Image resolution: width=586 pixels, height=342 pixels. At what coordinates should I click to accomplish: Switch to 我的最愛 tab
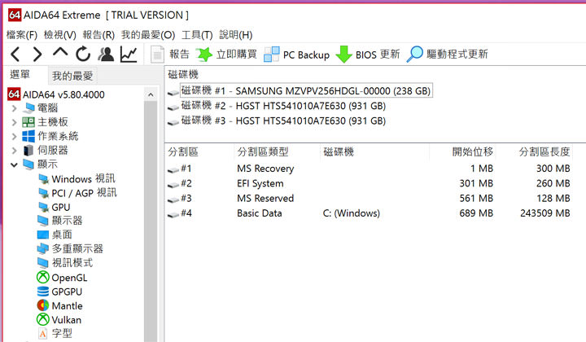pyautogui.click(x=72, y=76)
